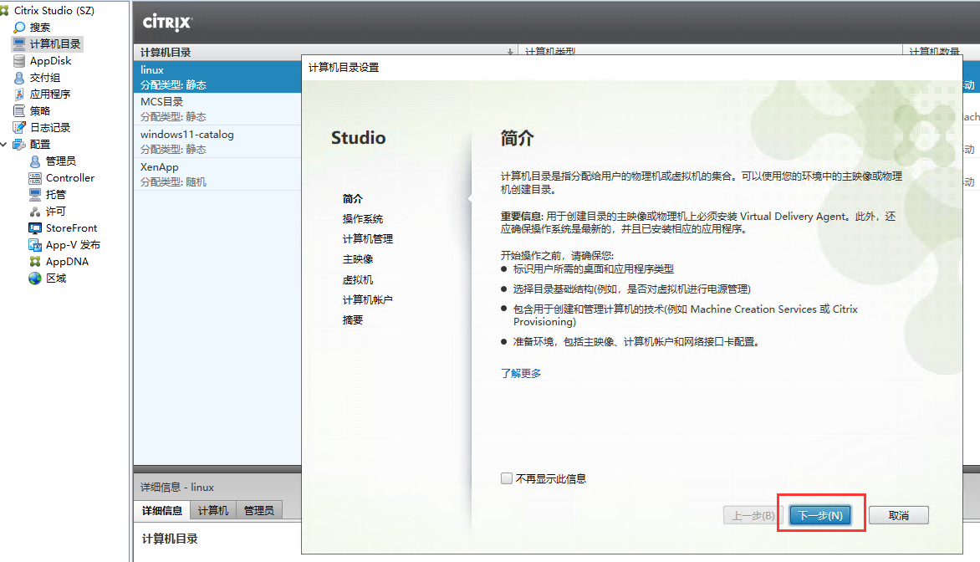Select the AppDNA node
The height and width of the screenshot is (562, 980).
[67, 261]
